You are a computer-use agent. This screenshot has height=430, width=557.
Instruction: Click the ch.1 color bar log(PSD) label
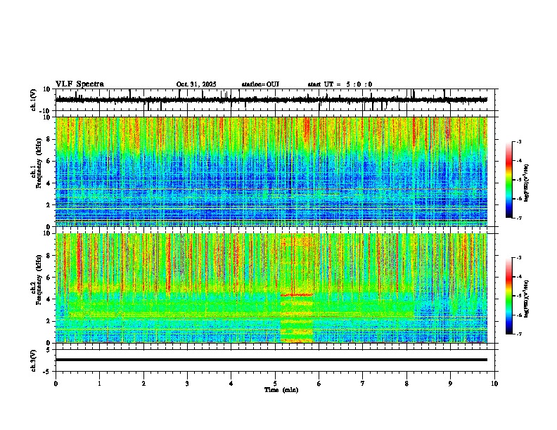click(527, 183)
